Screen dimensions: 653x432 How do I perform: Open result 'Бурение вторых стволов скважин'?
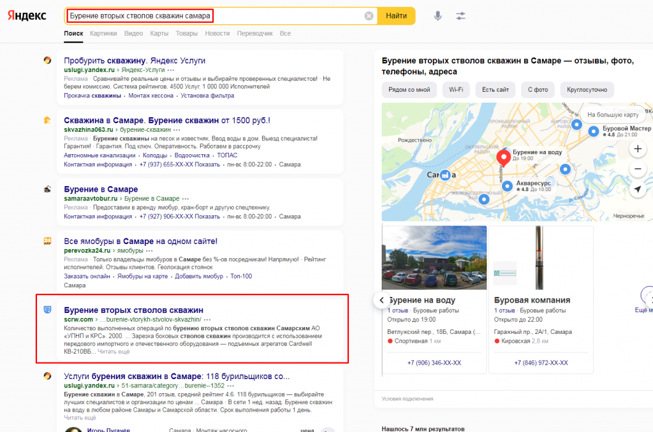coord(134,310)
